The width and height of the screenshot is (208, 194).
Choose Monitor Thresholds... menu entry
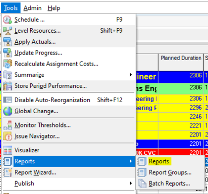click(x=68, y=125)
